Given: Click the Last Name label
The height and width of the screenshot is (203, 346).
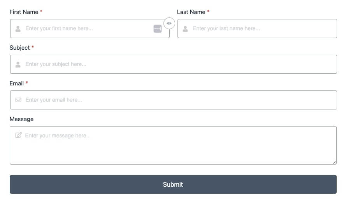Looking at the screenshot, I should pyautogui.click(x=191, y=12).
